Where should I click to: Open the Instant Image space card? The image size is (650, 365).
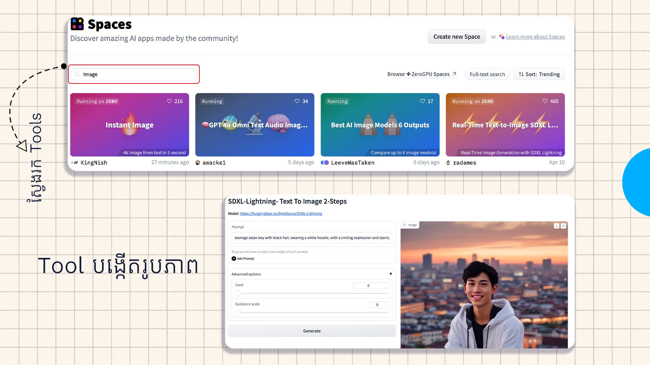[x=130, y=125]
